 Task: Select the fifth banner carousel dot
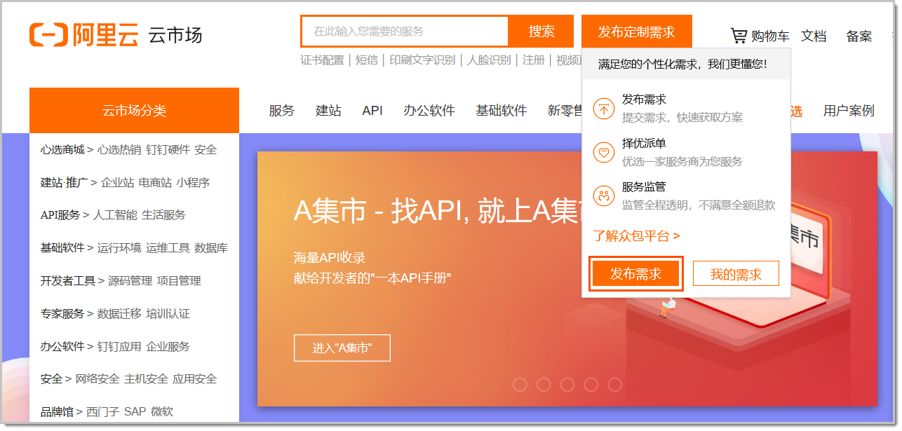point(614,384)
